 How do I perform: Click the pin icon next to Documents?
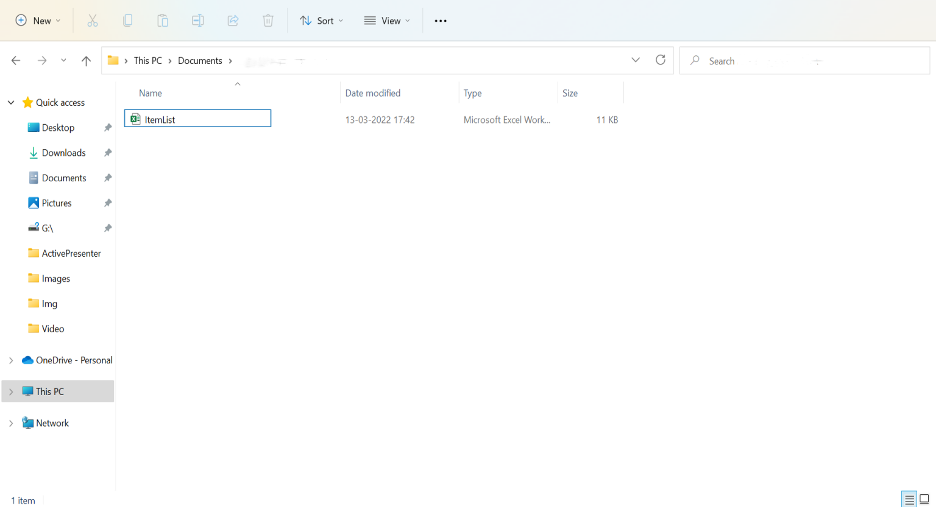pos(108,178)
